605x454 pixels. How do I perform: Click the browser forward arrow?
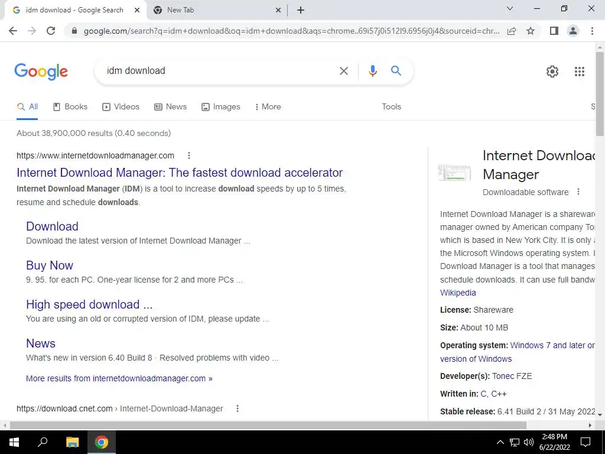[x=32, y=31]
